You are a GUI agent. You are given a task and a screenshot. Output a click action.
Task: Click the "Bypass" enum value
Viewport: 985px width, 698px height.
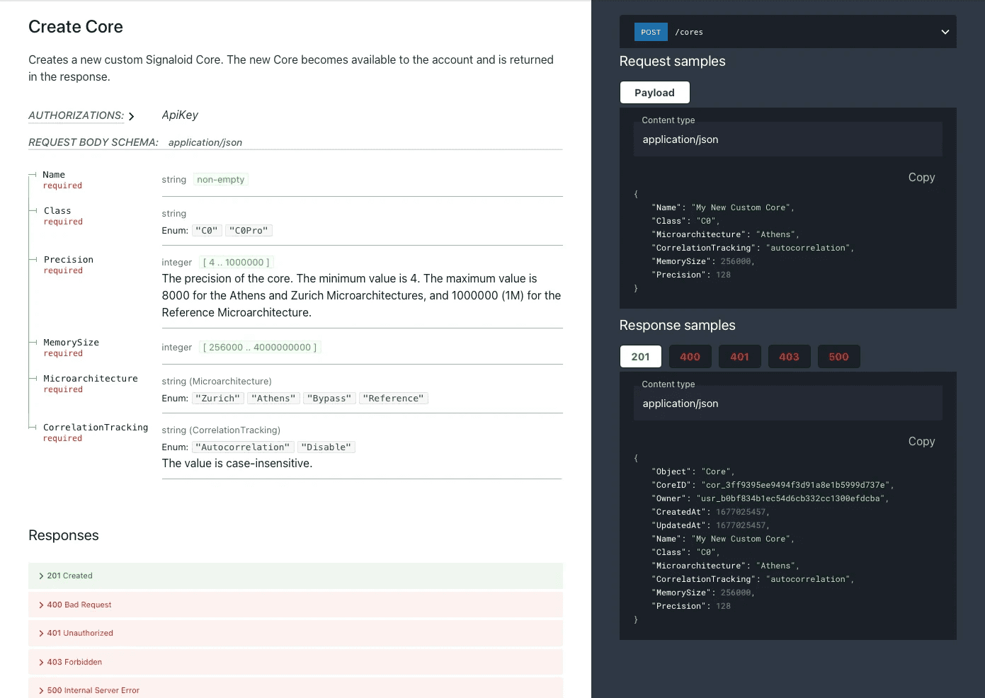329,398
